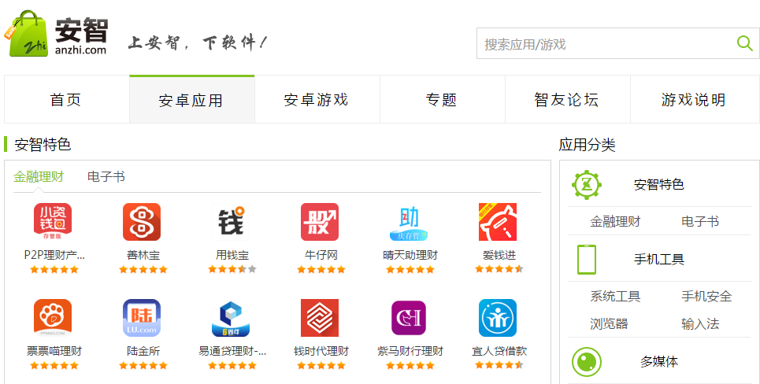Viewport: 760px width, 384px height.
Task: Open the 陆金所 LU.com app icon
Action: [142, 318]
